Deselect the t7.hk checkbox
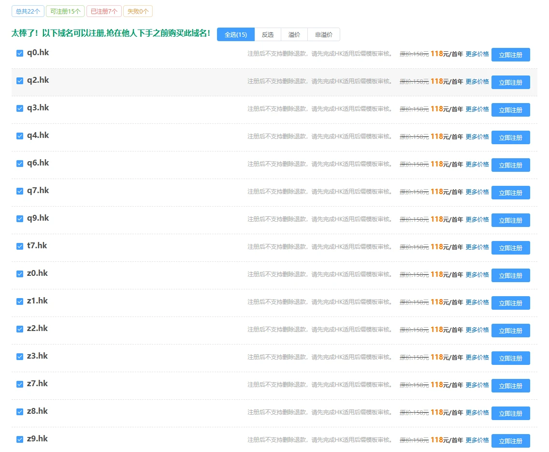 pos(20,246)
